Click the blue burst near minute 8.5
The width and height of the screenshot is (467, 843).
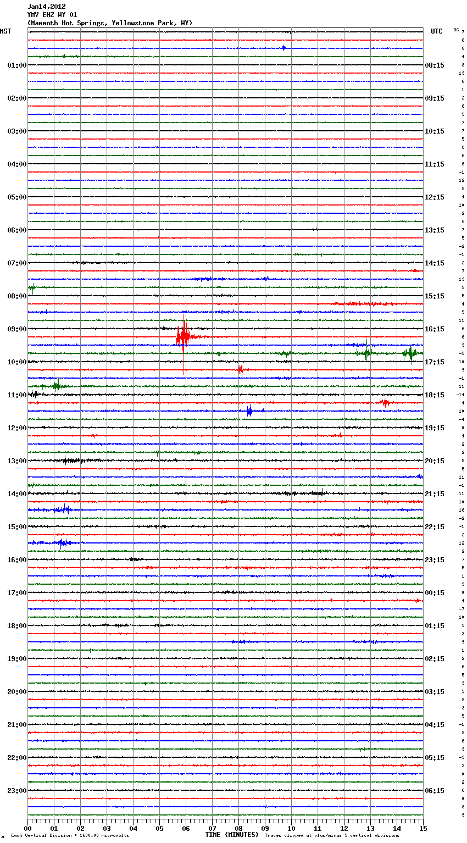[x=249, y=411]
